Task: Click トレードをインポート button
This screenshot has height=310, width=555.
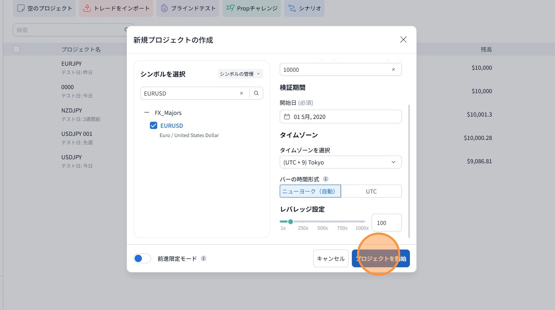Action: 116,8
